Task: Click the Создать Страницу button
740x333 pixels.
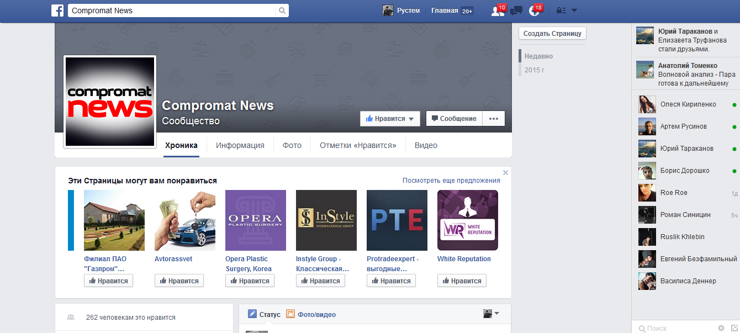Action: click(x=552, y=34)
